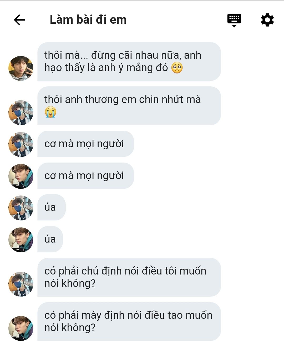Tap the second 'ủa' message bubble

click(50, 239)
